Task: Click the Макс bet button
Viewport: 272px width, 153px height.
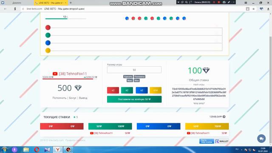Action: tap(130, 80)
